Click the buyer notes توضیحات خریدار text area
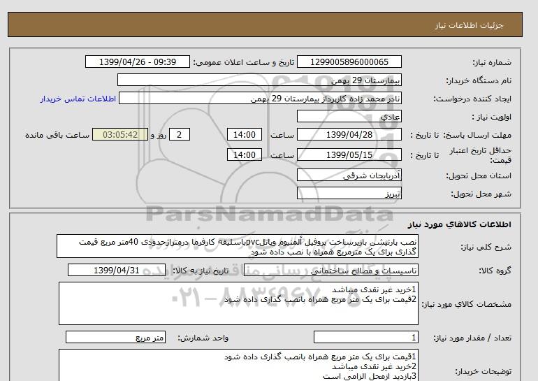Screen dimensions: 538x381 coord(238,365)
